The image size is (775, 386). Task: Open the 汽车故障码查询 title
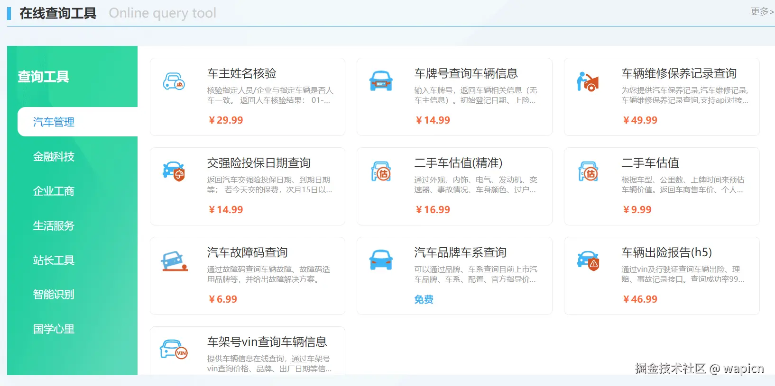pyautogui.click(x=248, y=252)
